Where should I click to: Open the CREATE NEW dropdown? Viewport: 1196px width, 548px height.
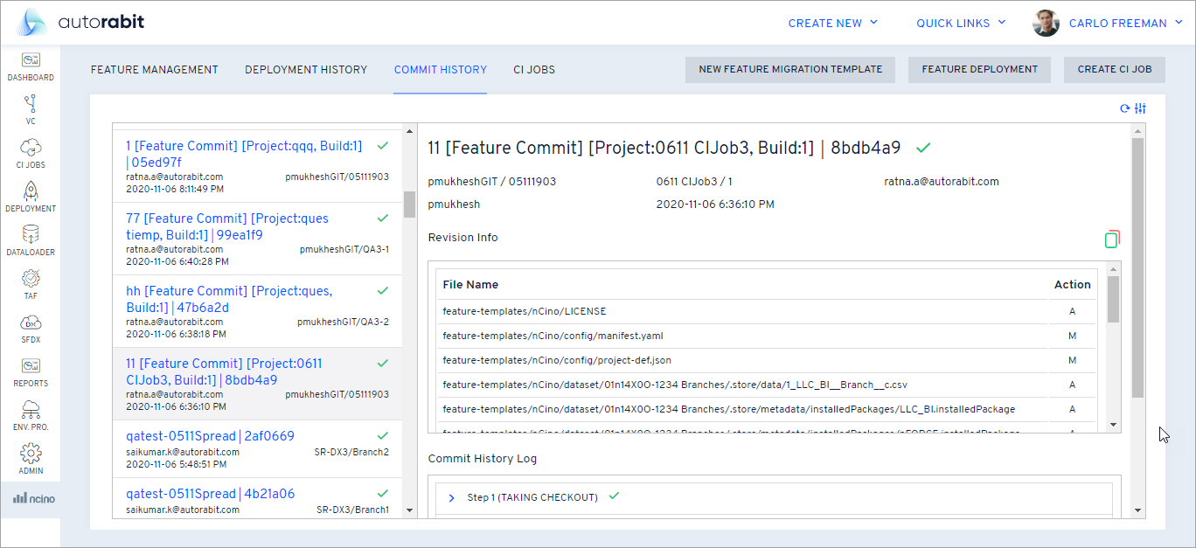tap(825, 23)
